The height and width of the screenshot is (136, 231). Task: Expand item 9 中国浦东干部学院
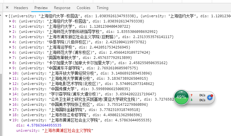click(x=10, y=68)
